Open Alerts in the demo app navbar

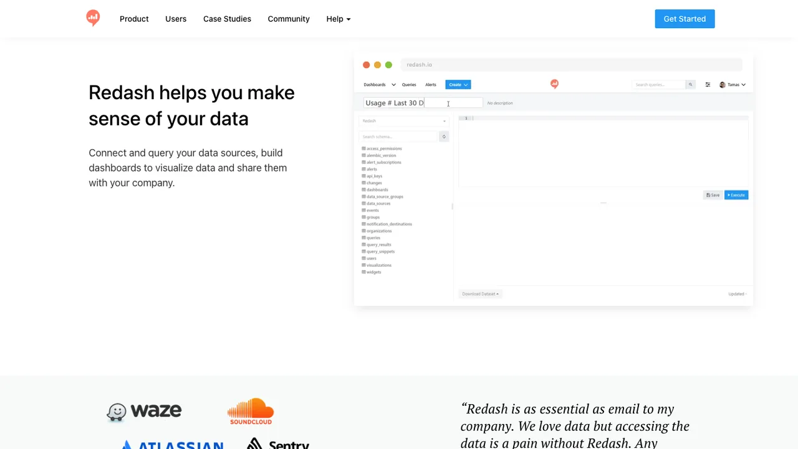point(431,85)
